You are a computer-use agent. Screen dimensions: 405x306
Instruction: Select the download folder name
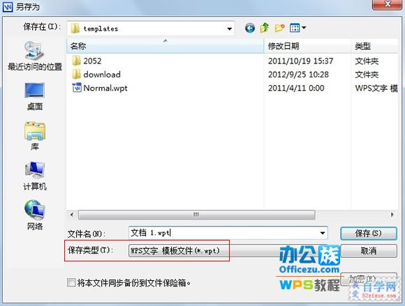click(102, 75)
